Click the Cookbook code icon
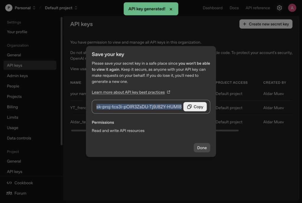Image resolution: width=302 pixels, height=203 pixels. pyautogui.click(x=9, y=183)
